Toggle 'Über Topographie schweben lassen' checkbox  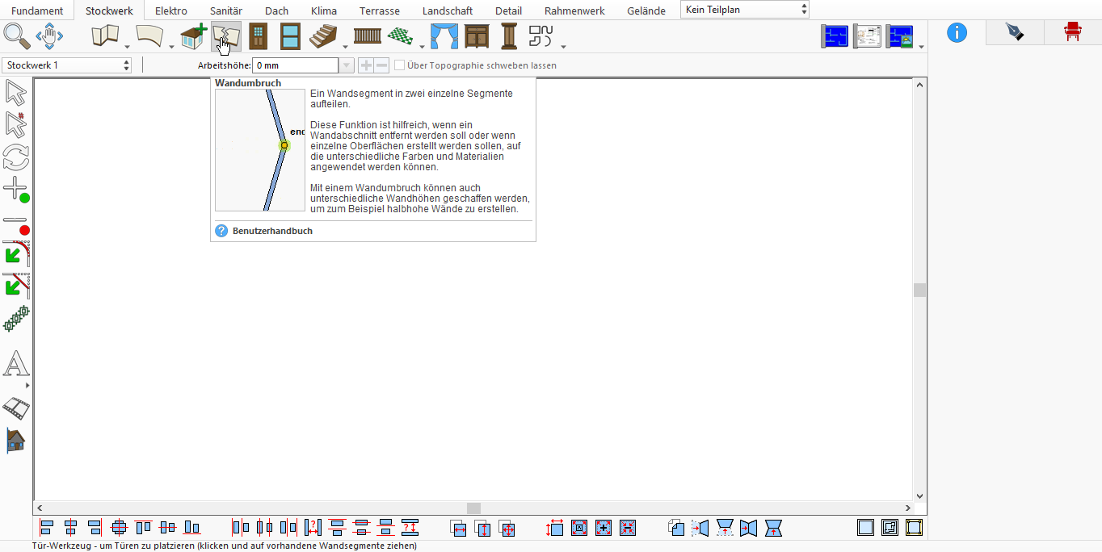(x=399, y=65)
